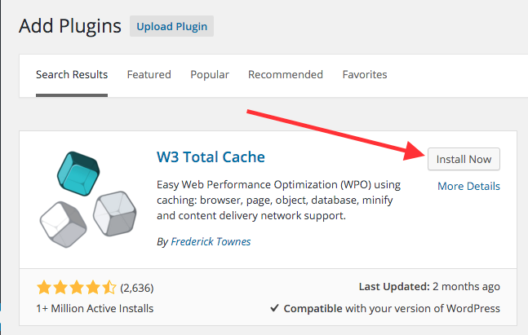Click the teal cube in plugin icon

coord(78,174)
